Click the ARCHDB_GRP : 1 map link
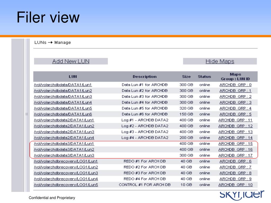The height and width of the screenshot is (203, 271). coord(235,91)
